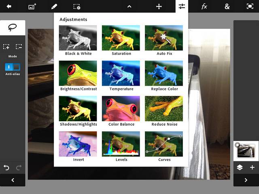Apply Reduce Noise adjustment
The height and width of the screenshot is (194, 259).
pos(164,111)
